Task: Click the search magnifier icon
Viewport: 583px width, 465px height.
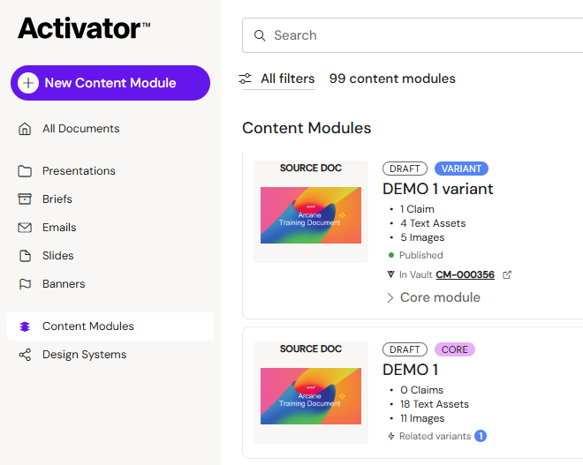Action: (260, 35)
